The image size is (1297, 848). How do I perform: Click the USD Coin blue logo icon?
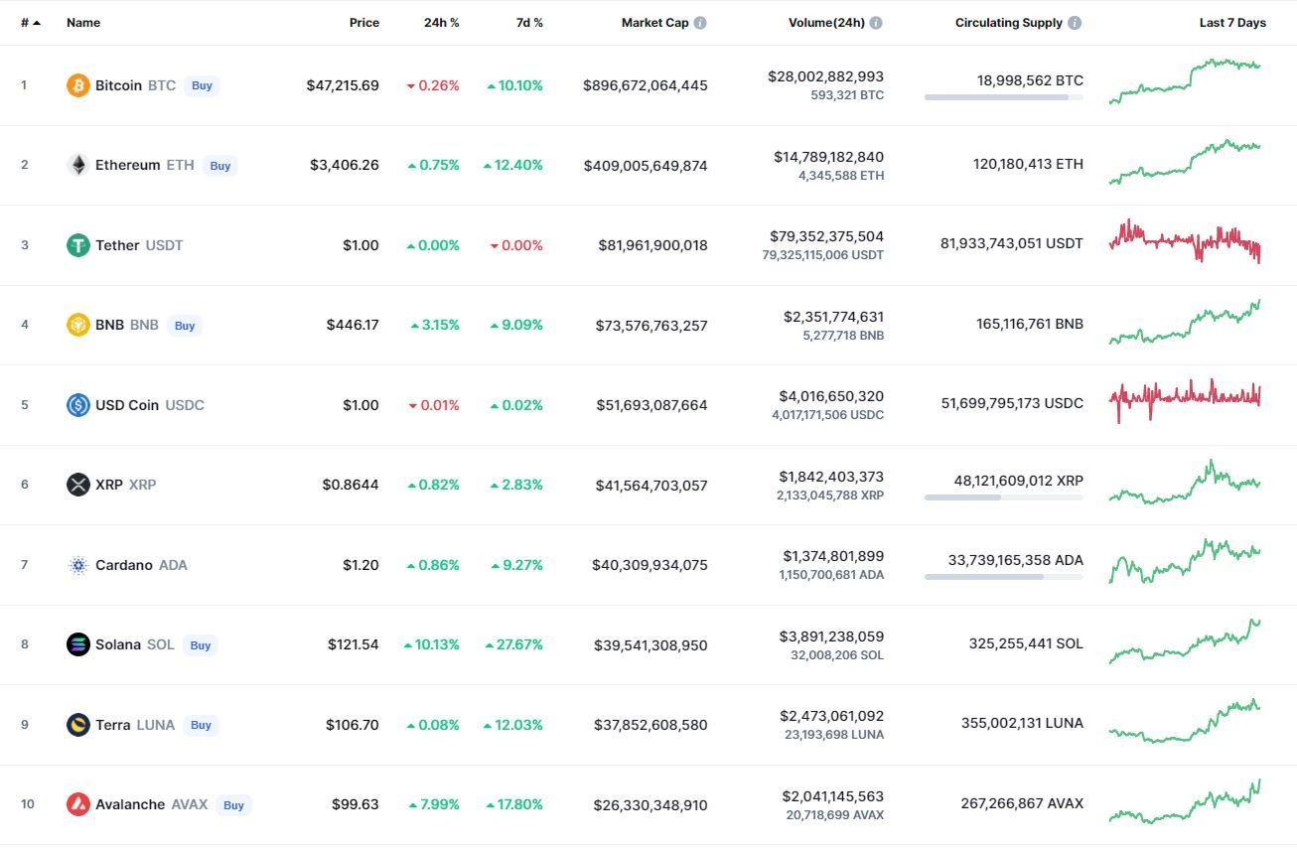(x=77, y=405)
